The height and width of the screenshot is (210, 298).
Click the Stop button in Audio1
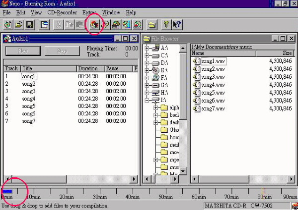(62, 51)
